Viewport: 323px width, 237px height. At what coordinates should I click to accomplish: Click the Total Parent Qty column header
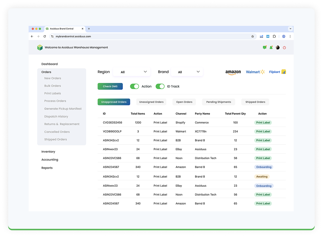tap(235, 113)
